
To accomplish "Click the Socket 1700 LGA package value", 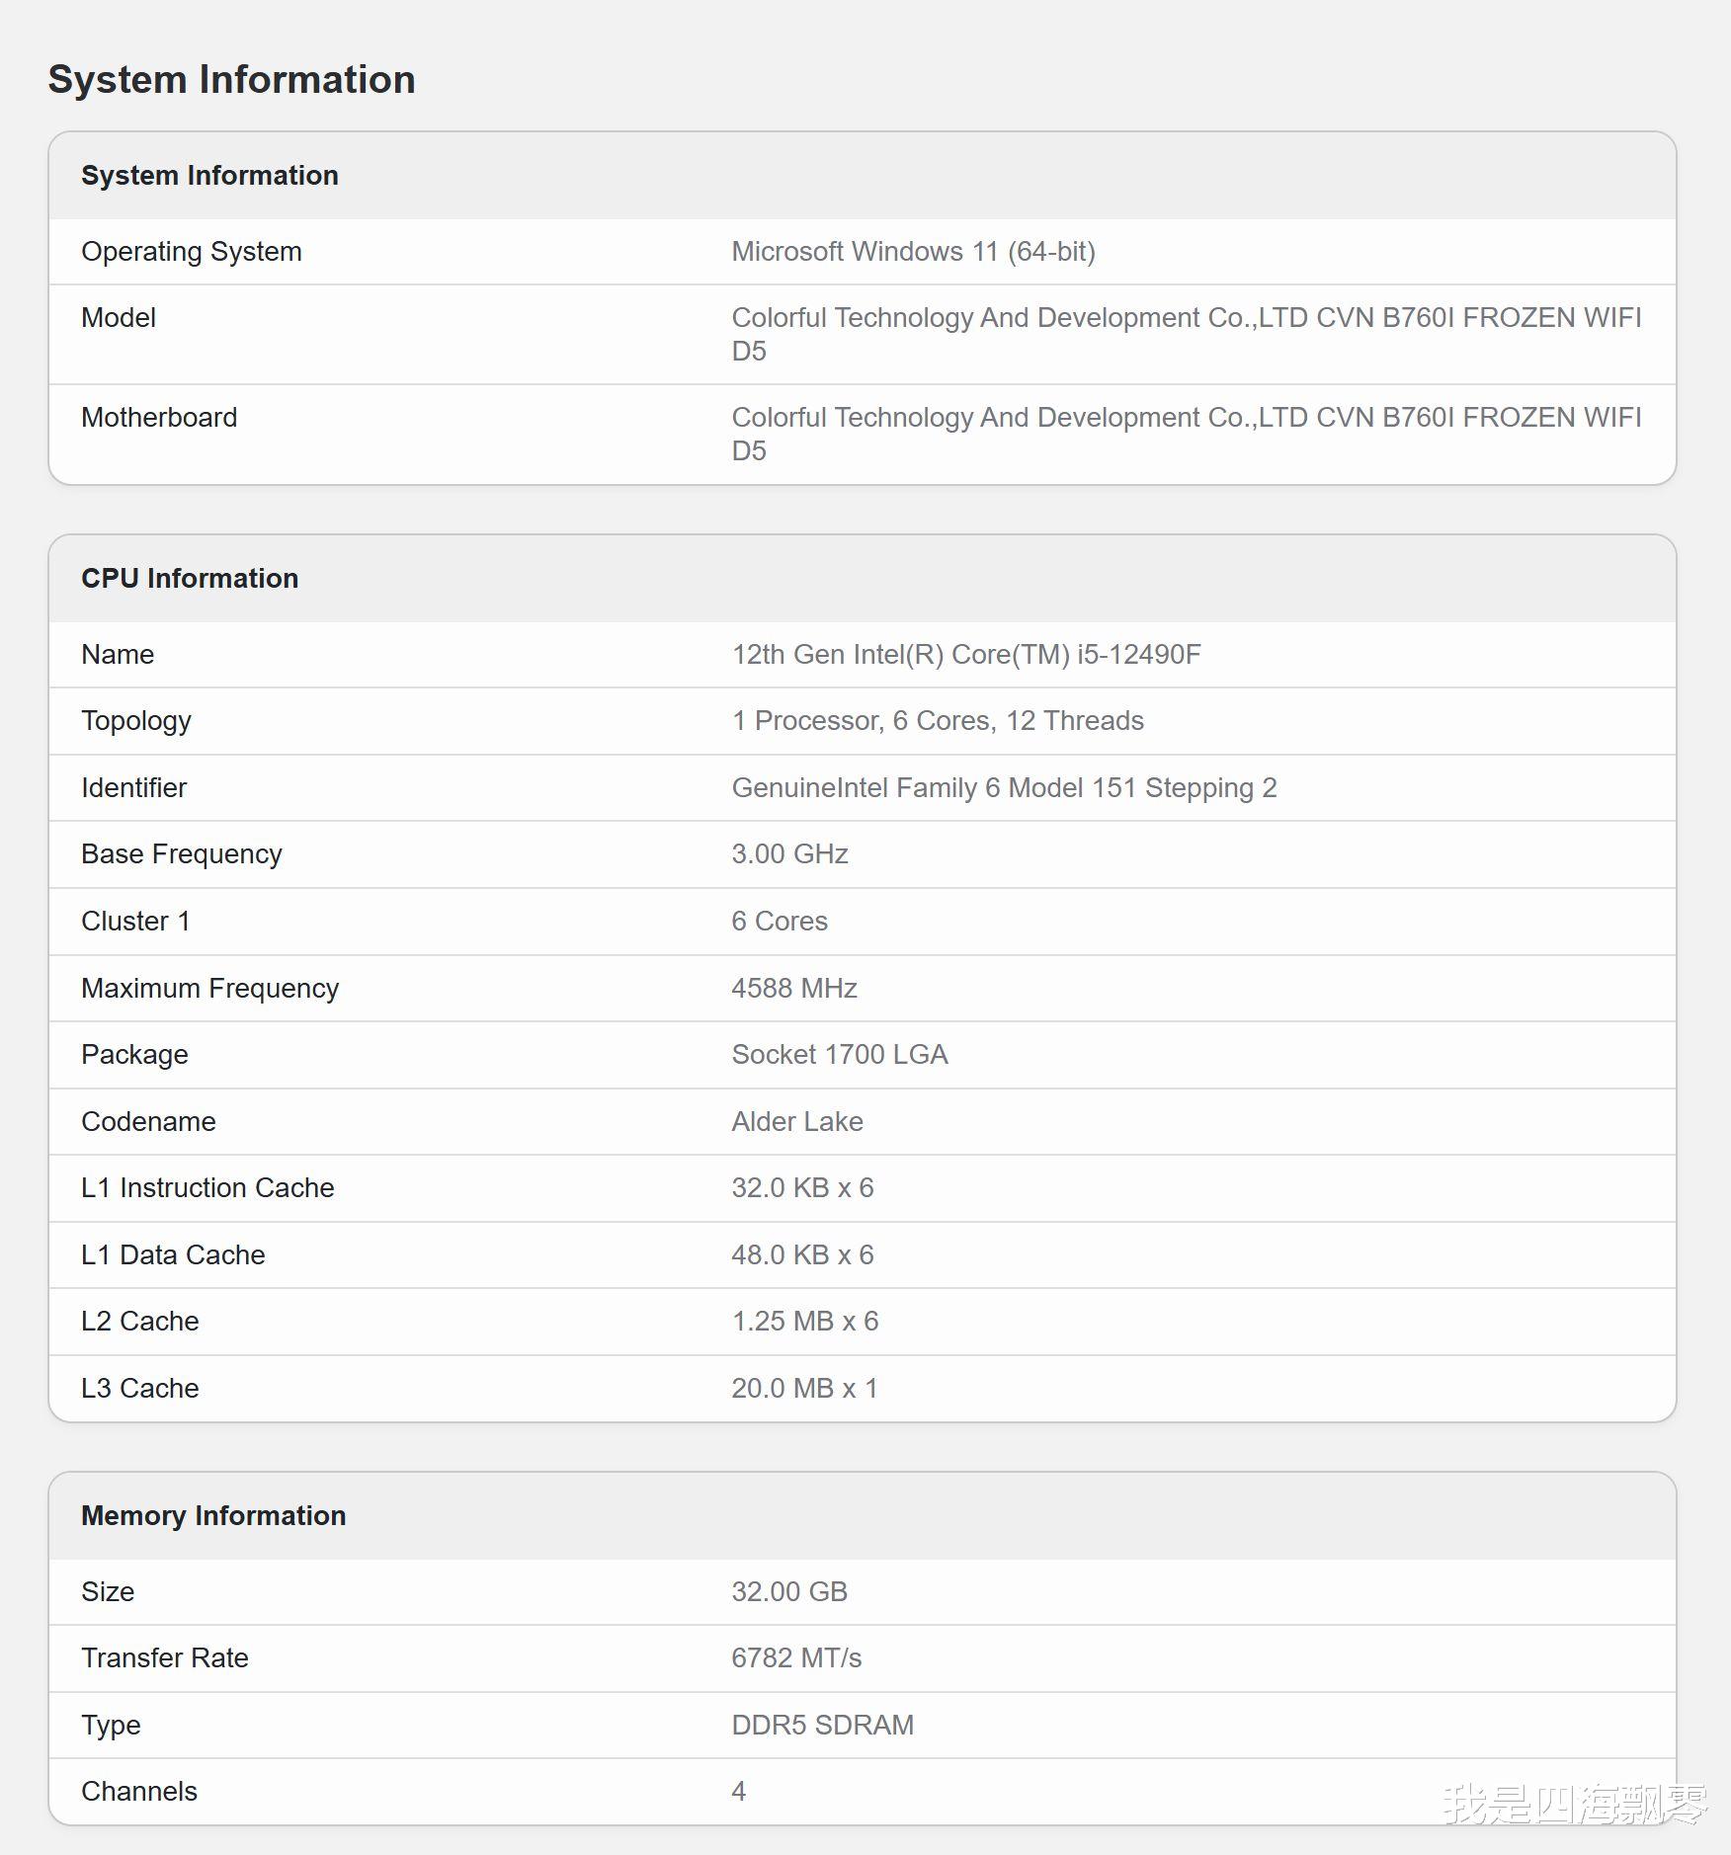I will click(839, 1055).
